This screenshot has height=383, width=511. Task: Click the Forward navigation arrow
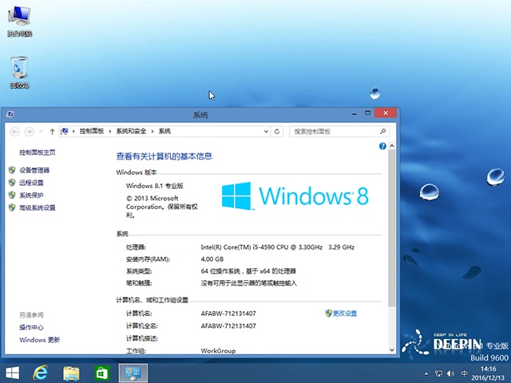pos(29,131)
